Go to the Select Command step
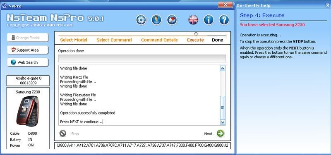The image size is (331, 155). (114, 40)
